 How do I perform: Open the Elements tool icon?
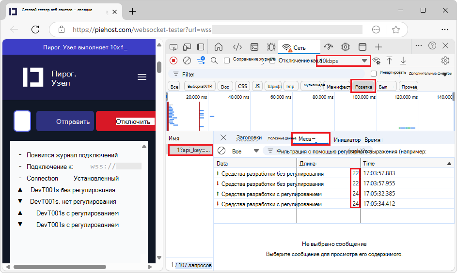pos(237,47)
